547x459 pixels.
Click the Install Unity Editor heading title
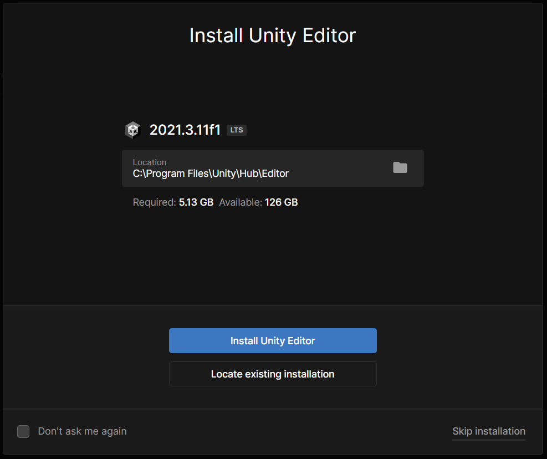(273, 35)
